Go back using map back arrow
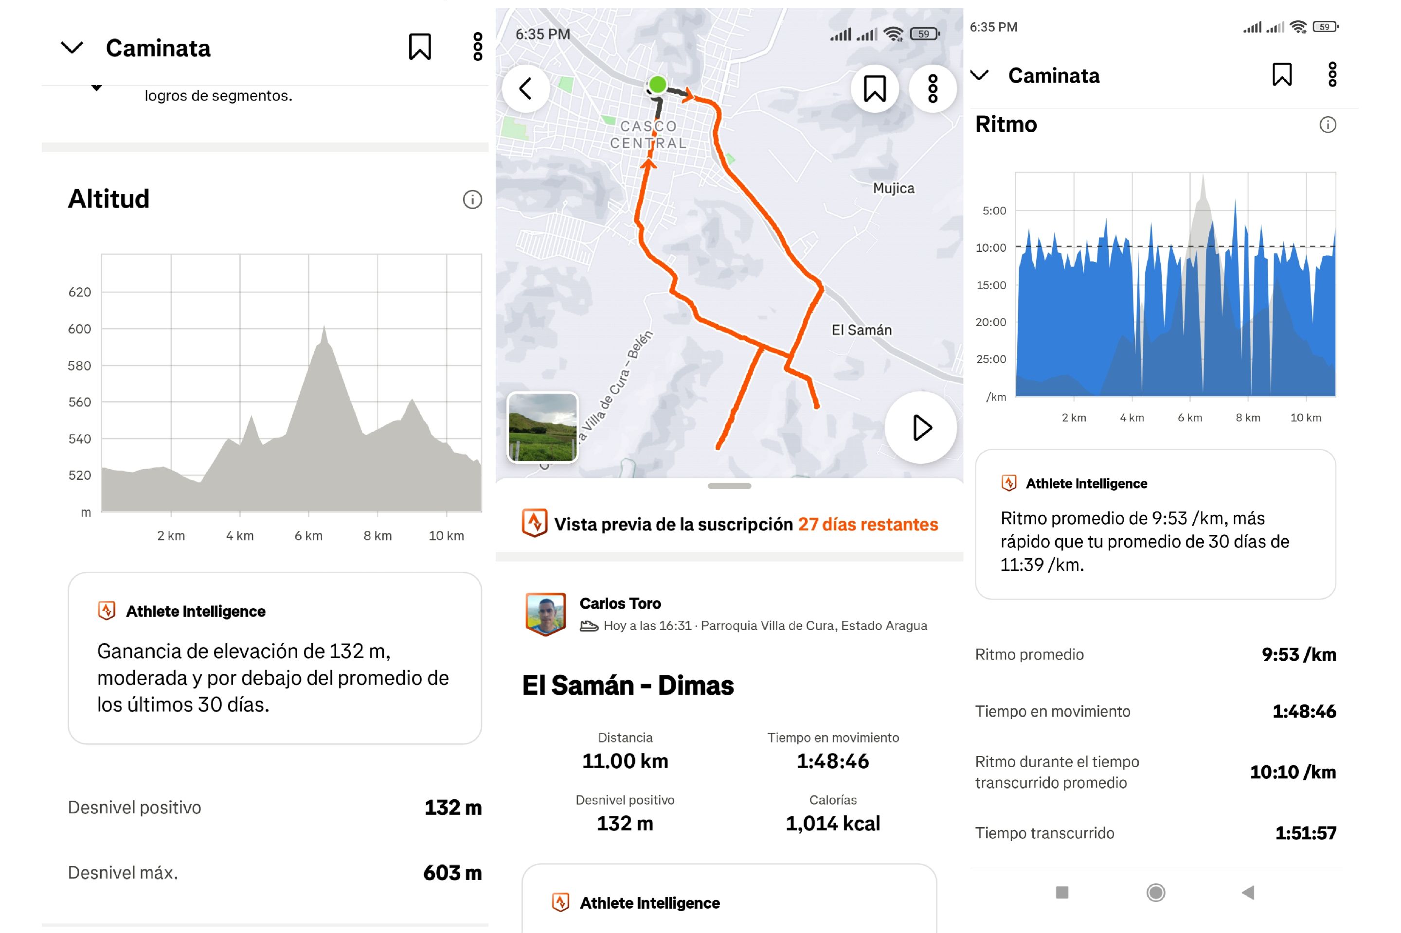The width and height of the screenshot is (1401, 933). click(x=525, y=88)
